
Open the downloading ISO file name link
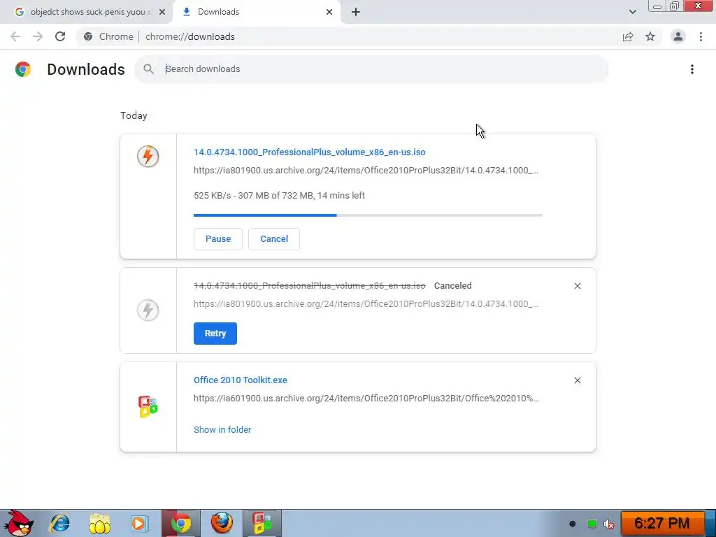tap(309, 152)
